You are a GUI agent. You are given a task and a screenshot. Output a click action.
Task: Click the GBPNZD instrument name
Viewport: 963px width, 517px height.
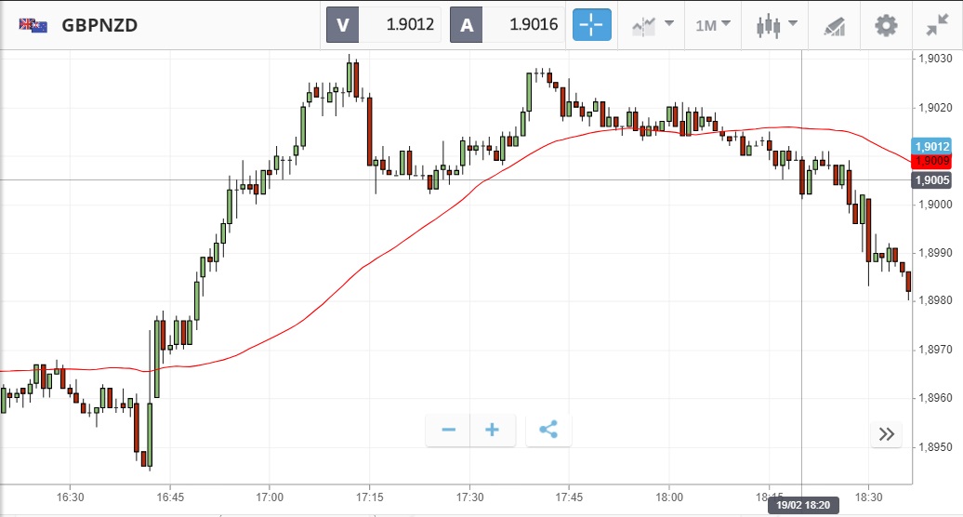point(99,25)
